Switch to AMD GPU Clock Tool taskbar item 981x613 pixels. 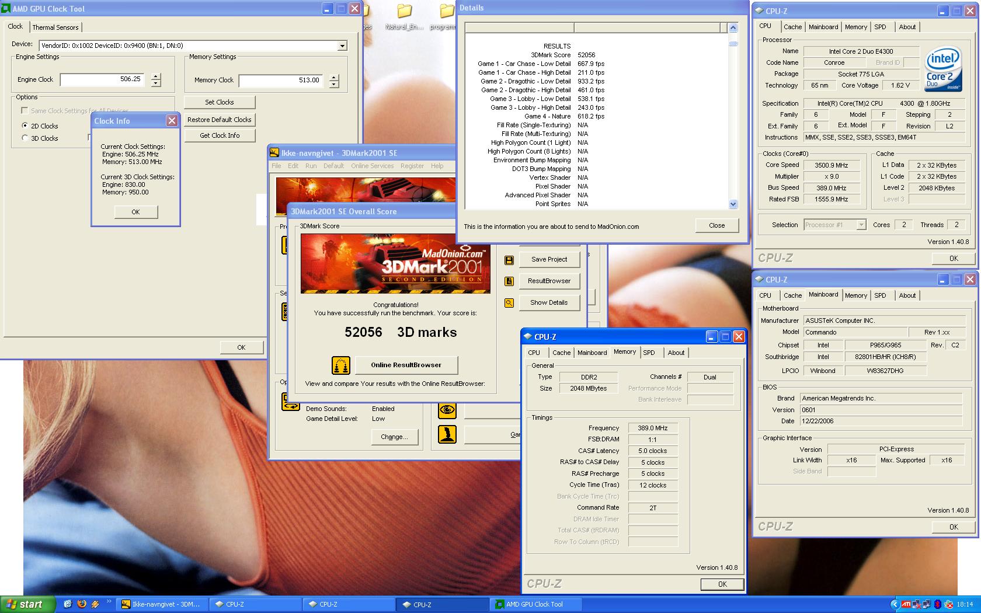pos(536,604)
